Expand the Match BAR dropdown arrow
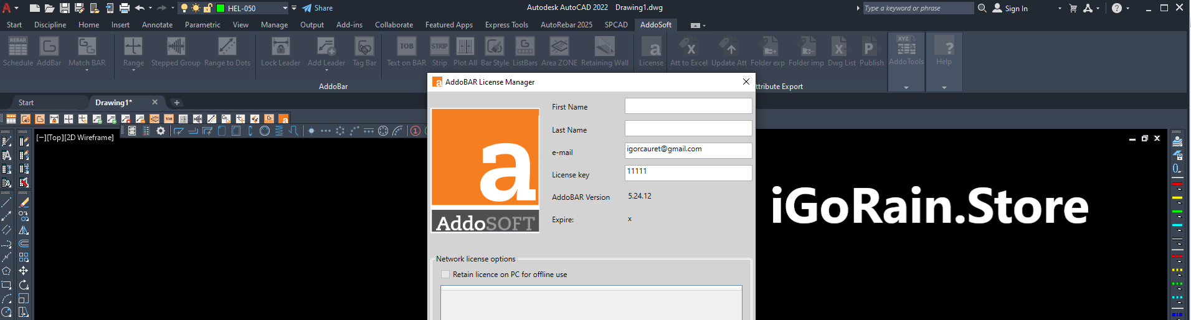Screen dimensions: 1191x320 (87, 70)
